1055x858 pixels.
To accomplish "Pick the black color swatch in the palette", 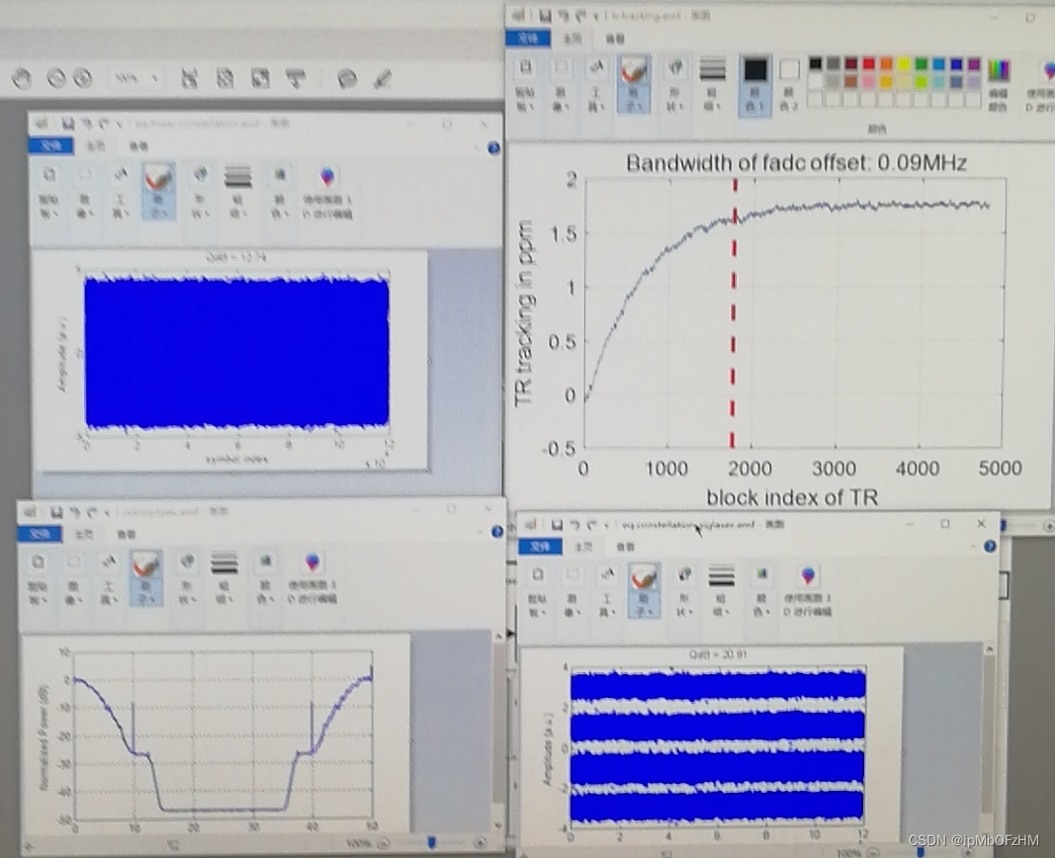I will point(816,64).
